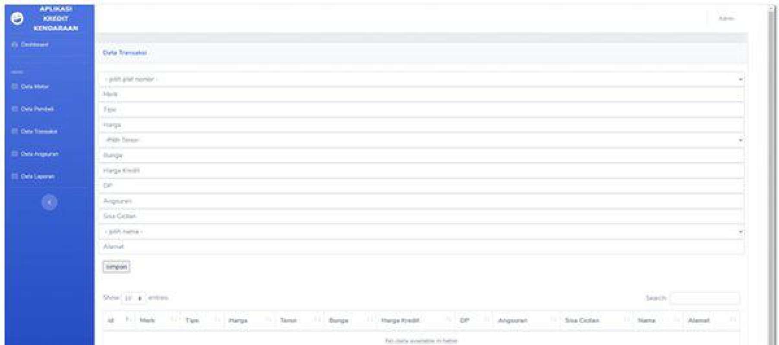This screenshot has width=779, height=345.
Task: Go to Data Motor in the sidebar
Action: click(30, 87)
